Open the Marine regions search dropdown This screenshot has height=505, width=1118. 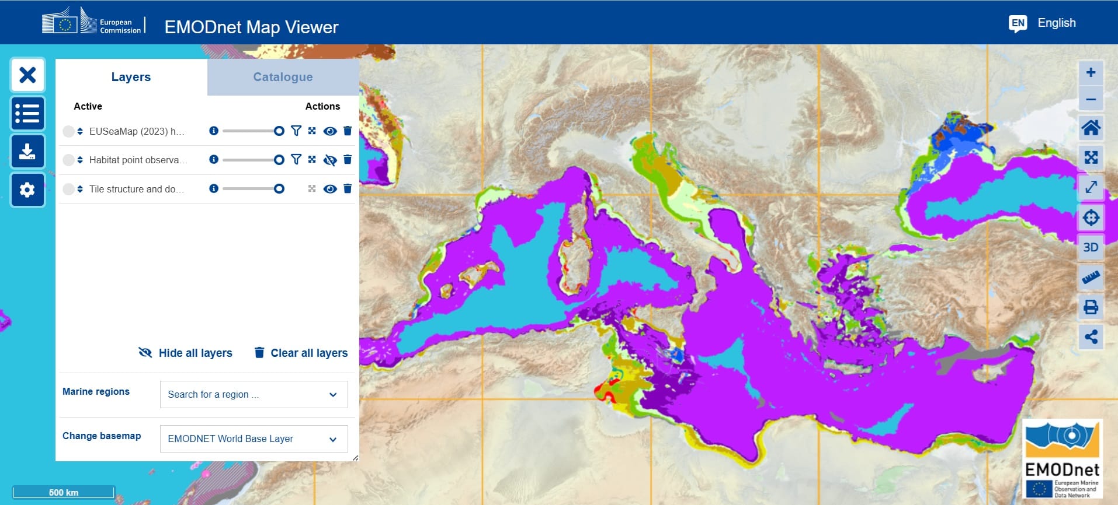pyautogui.click(x=254, y=395)
